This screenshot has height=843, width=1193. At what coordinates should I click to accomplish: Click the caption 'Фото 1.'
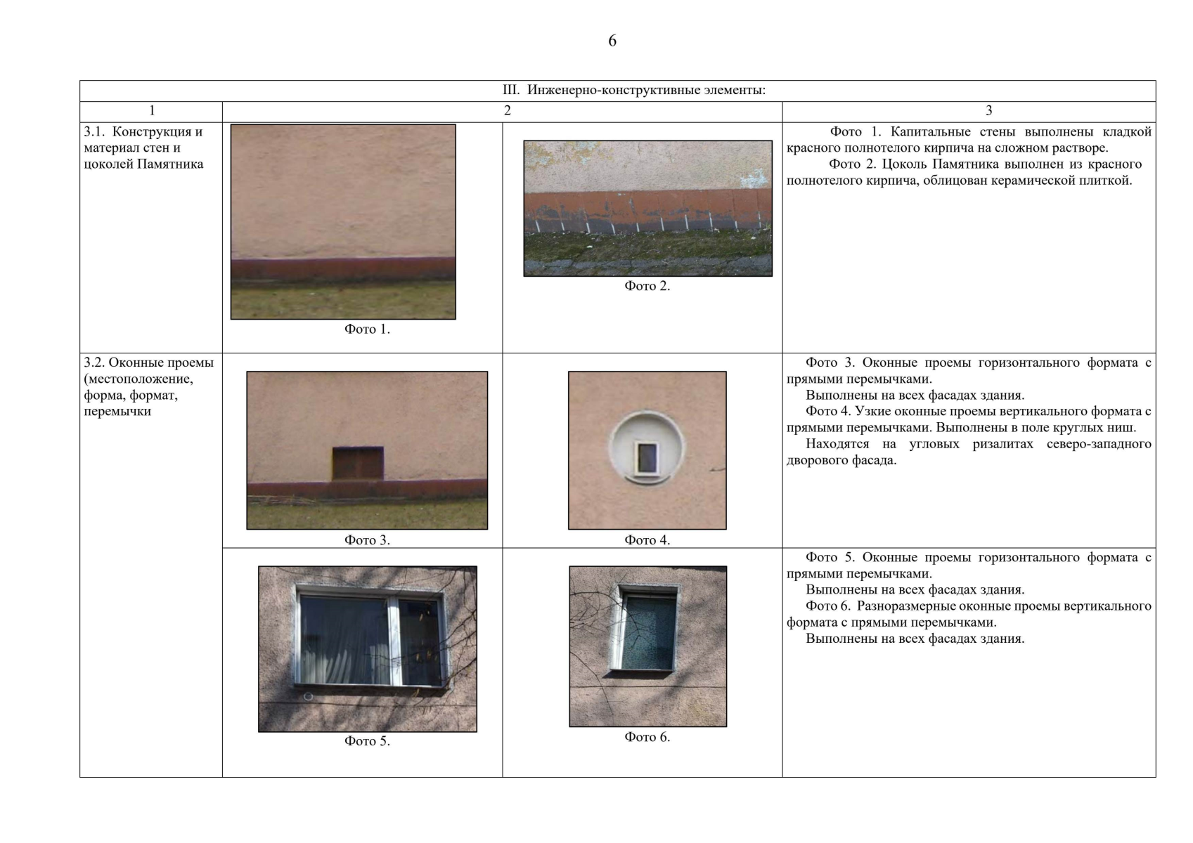coord(367,329)
